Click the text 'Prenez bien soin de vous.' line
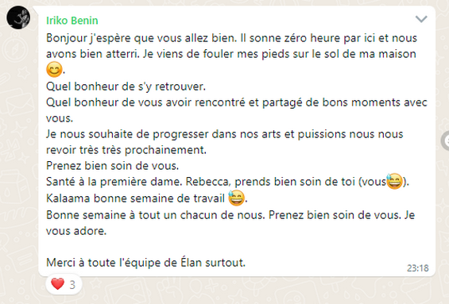Image resolution: width=449 pixels, height=304 pixels. click(113, 166)
